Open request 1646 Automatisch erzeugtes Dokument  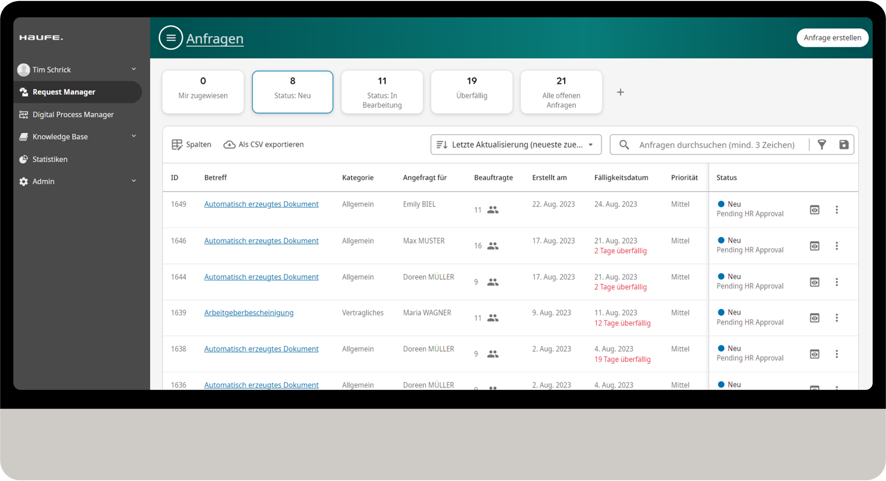click(x=261, y=240)
